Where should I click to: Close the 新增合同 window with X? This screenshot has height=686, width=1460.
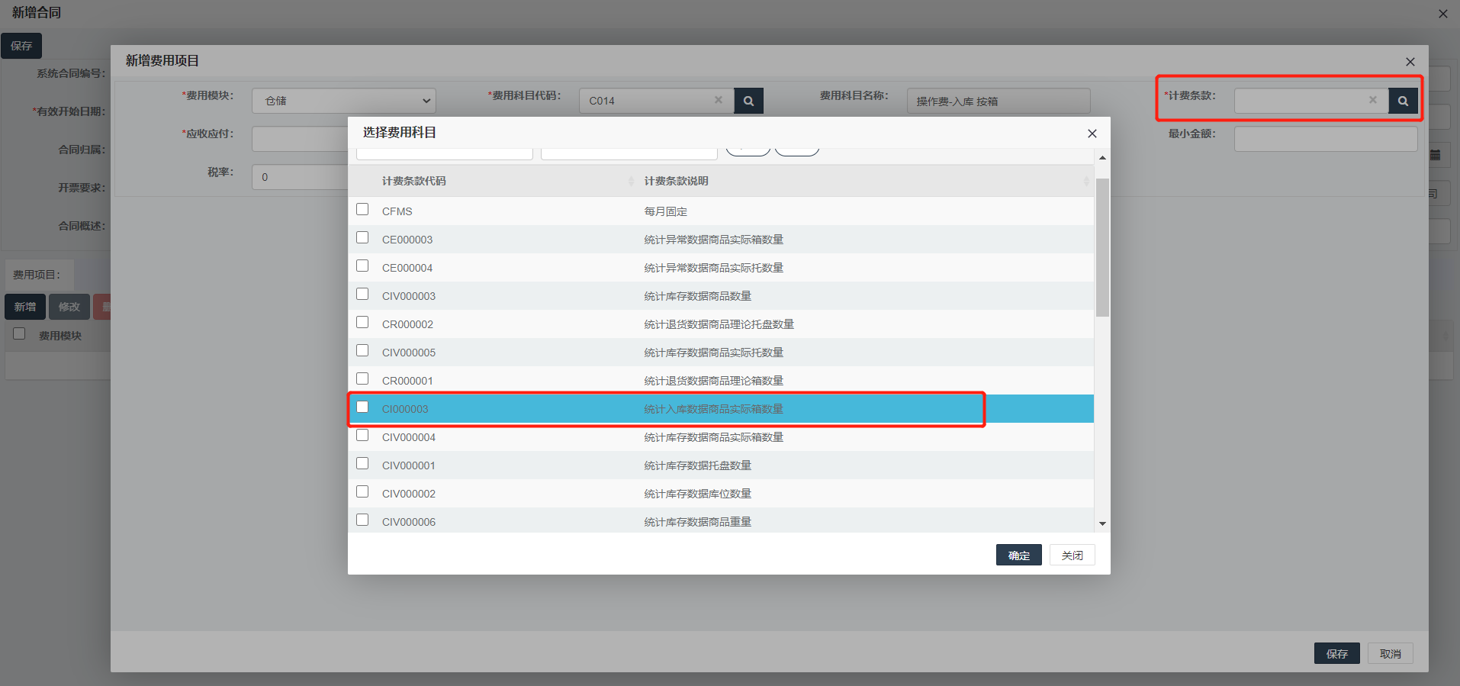(x=1442, y=14)
